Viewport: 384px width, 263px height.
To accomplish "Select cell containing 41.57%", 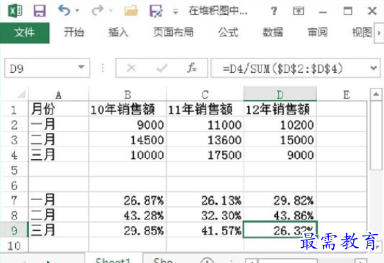I will click(x=205, y=230).
